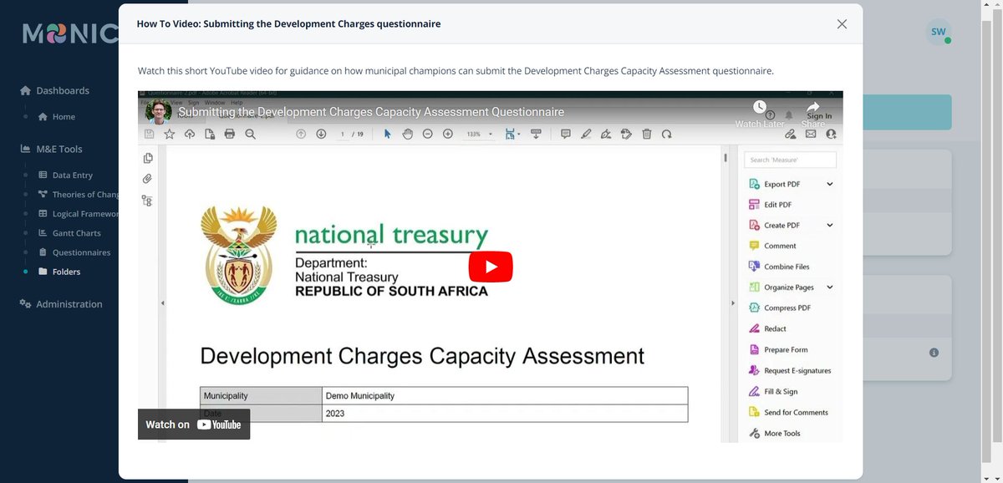Viewport: 1003px width, 483px height.
Task: Click the MONIC logo
Action: [x=71, y=33]
